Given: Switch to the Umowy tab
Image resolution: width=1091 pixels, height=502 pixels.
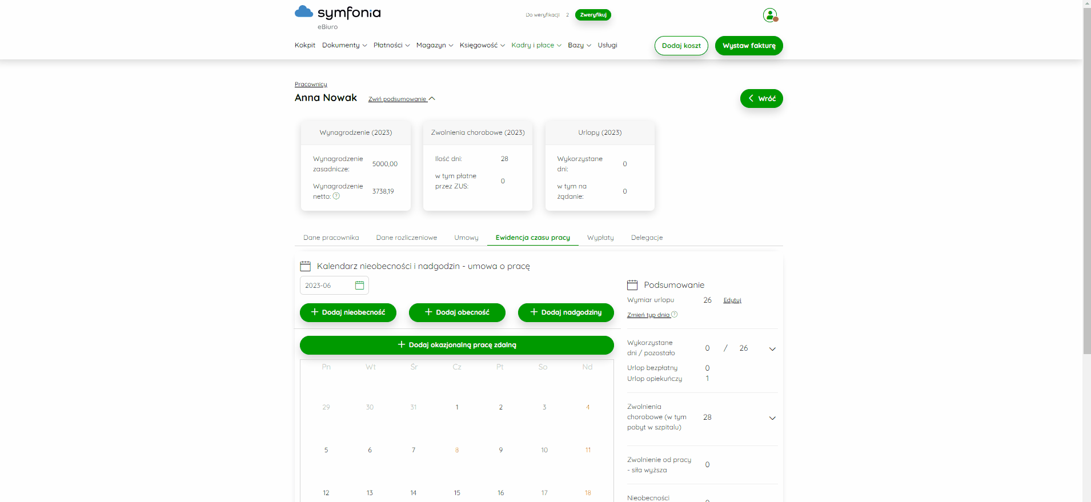Looking at the screenshot, I should [466, 238].
